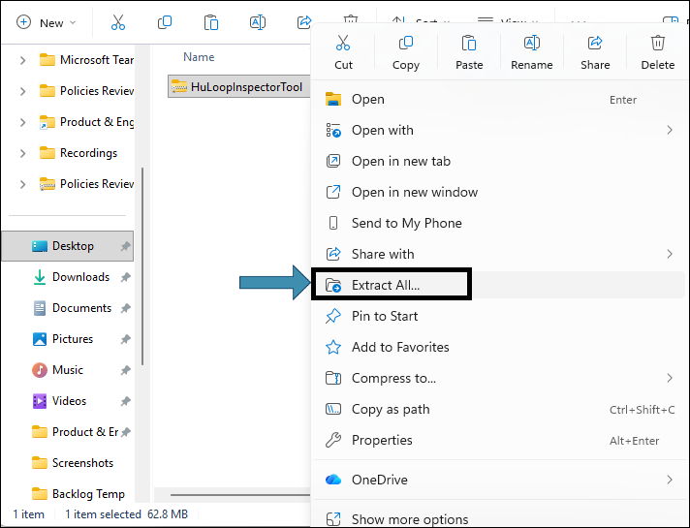Viewport: 690px width, 528px height.
Task: Click the file list horizontal scrollbar
Action: coord(240,495)
